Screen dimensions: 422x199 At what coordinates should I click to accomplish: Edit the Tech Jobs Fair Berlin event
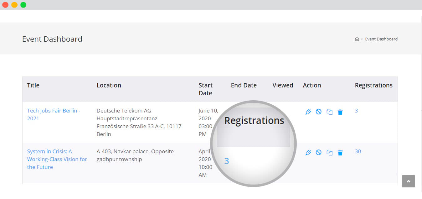tap(308, 112)
